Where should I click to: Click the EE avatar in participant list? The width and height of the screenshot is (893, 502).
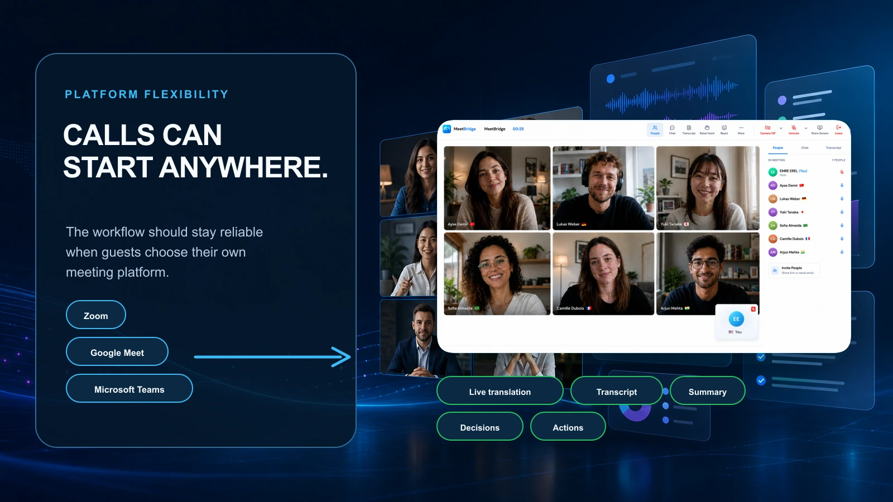(x=773, y=172)
